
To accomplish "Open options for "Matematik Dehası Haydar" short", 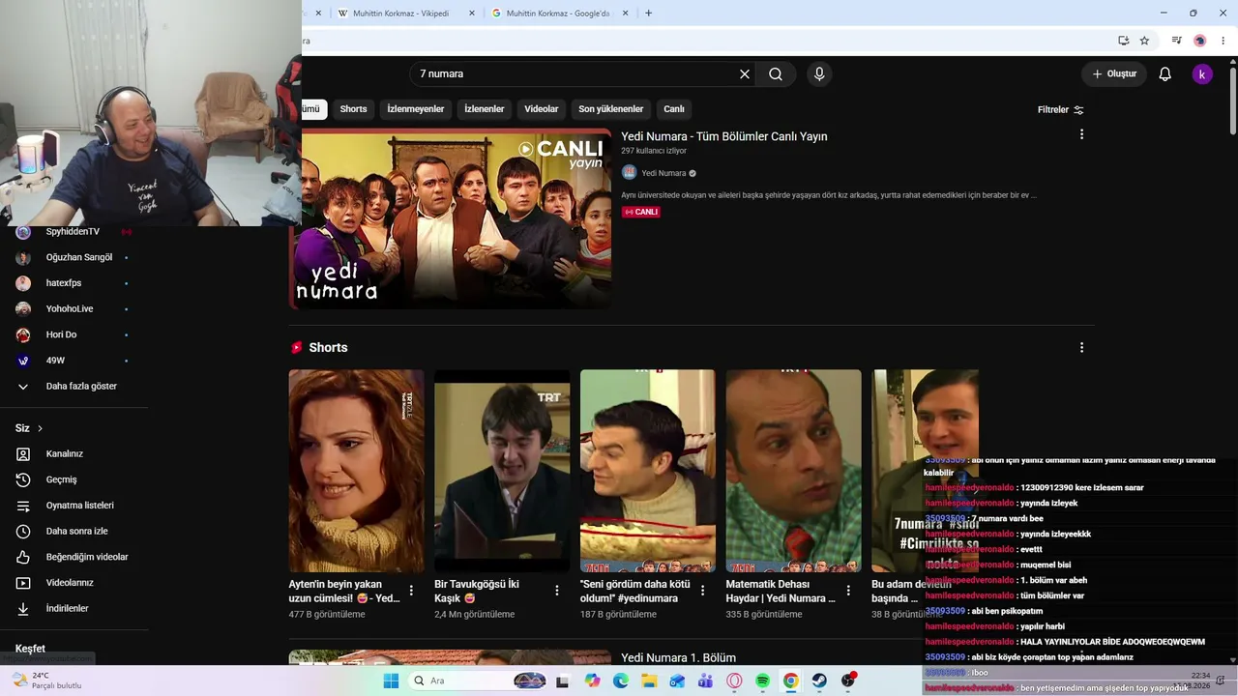I will coord(848,590).
